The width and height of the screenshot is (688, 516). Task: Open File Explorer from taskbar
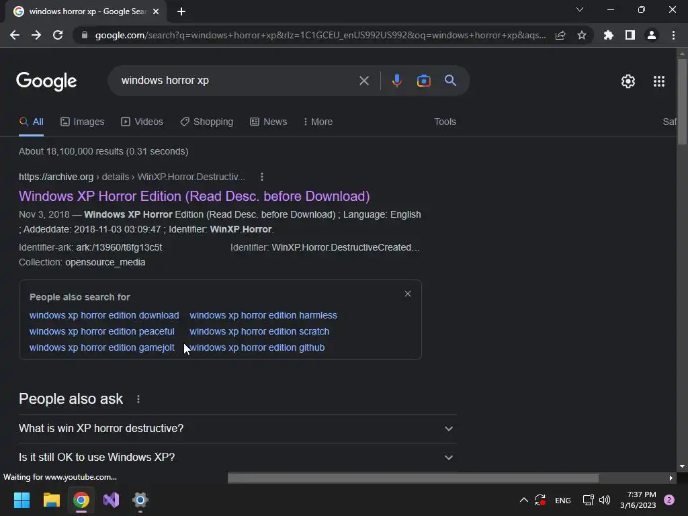51,500
